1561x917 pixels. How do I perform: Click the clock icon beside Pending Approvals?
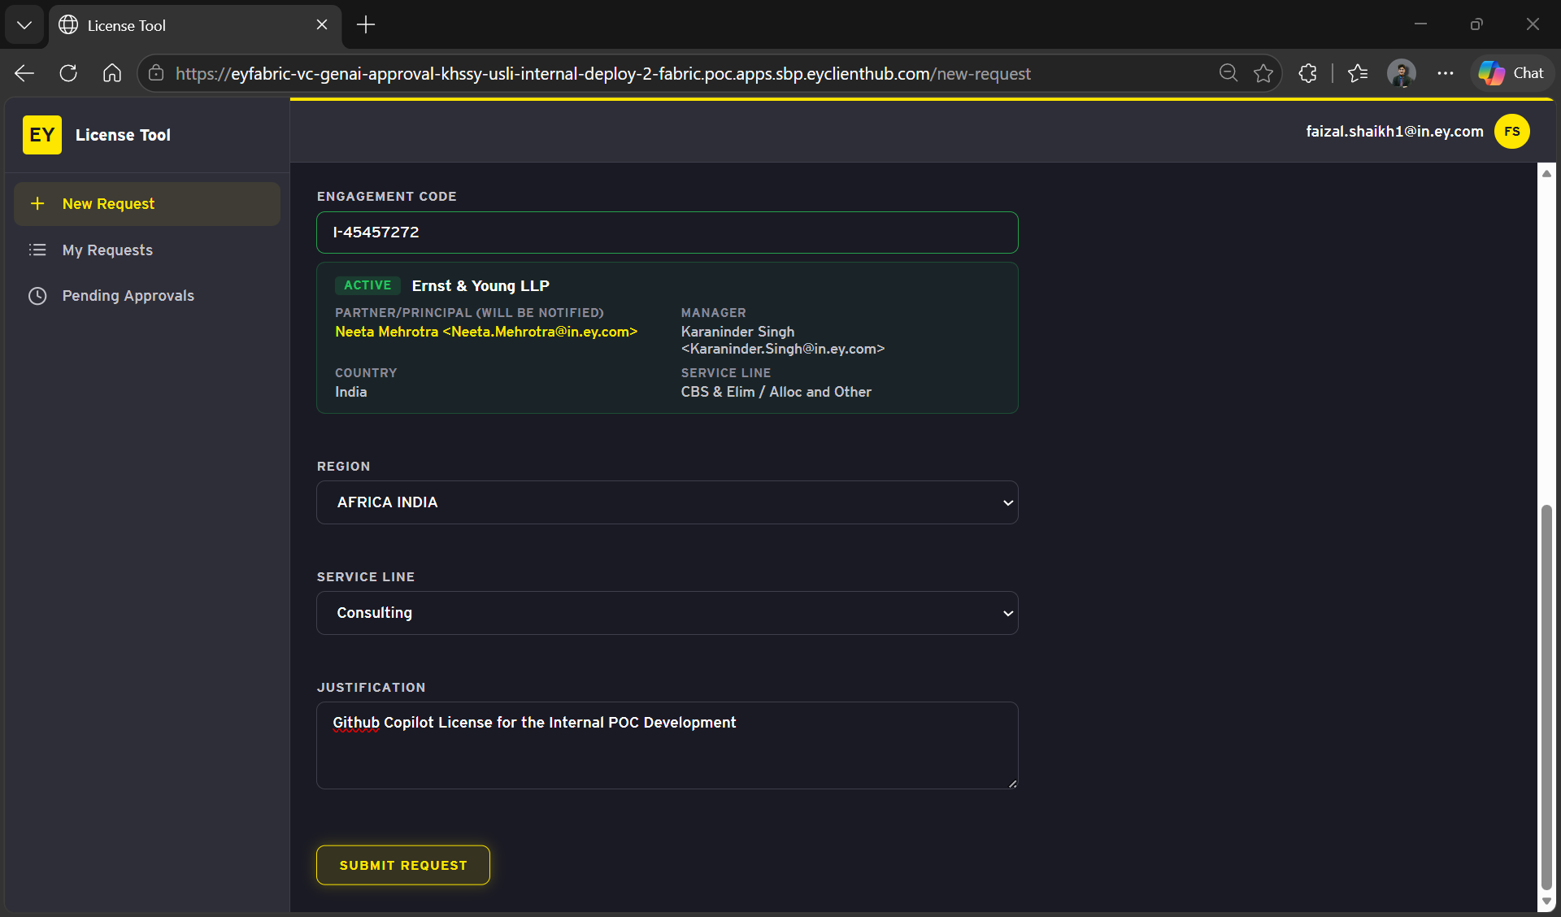pyautogui.click(x=37, y=296)
